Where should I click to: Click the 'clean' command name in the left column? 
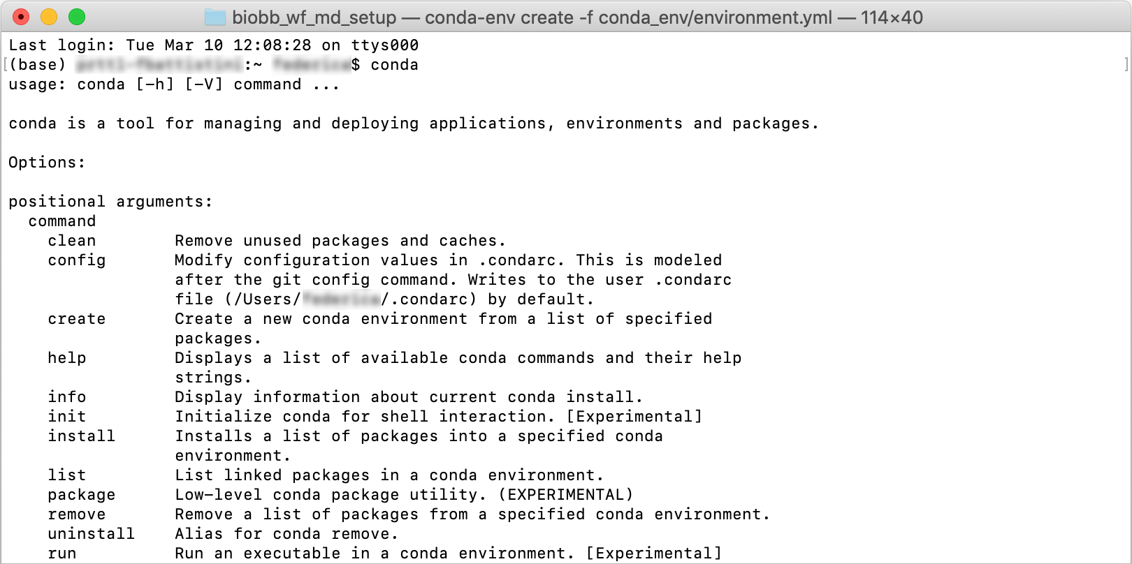click(72, 241)
